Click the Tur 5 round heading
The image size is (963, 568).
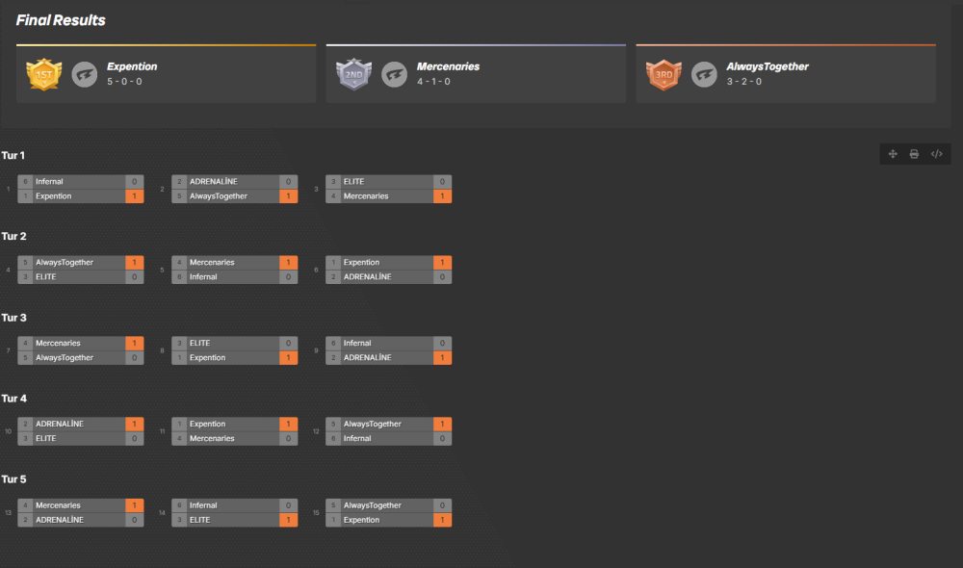pyautogui.click(x=14, y=479)
